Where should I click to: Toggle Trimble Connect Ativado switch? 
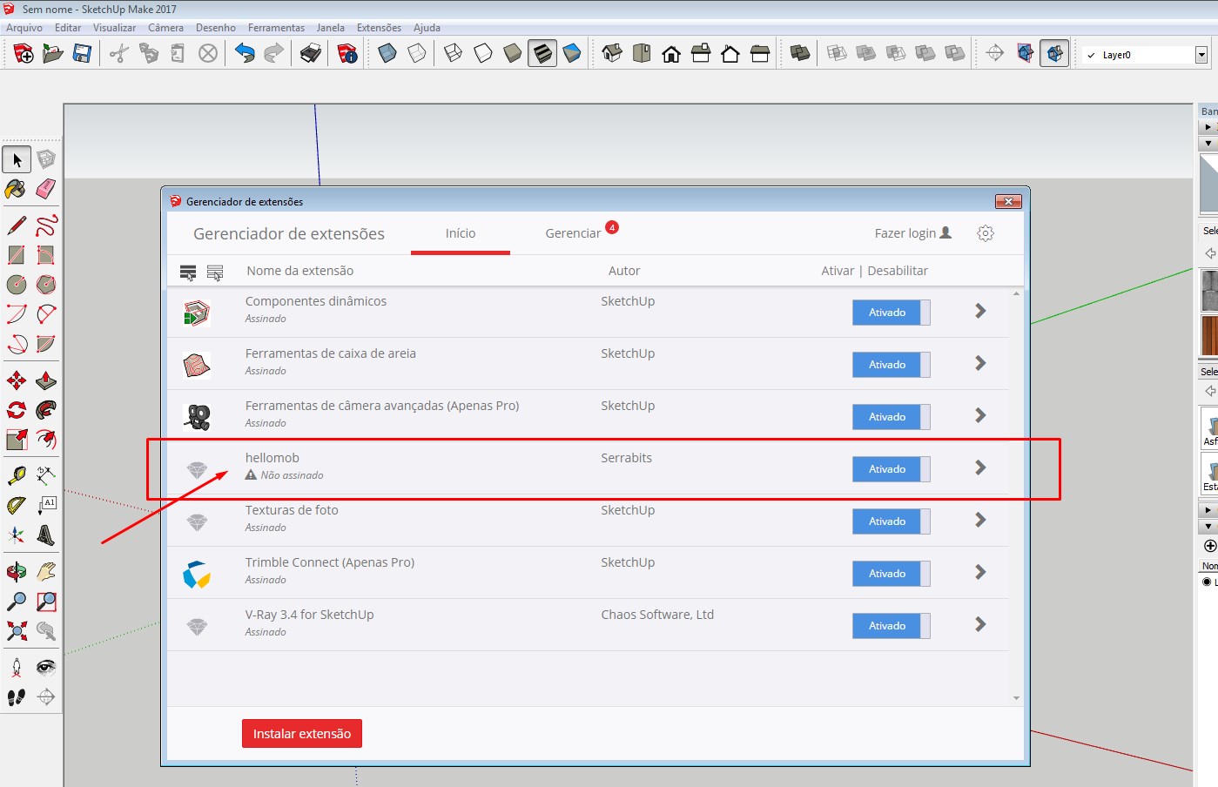[892, 574]
